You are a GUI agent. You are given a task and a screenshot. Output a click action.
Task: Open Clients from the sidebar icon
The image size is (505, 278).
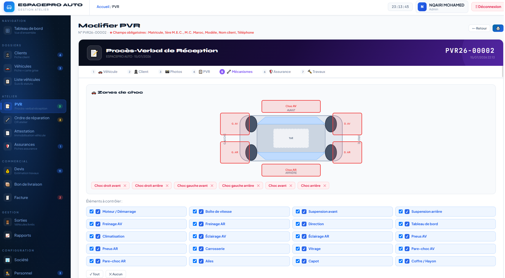click(8, 55)
